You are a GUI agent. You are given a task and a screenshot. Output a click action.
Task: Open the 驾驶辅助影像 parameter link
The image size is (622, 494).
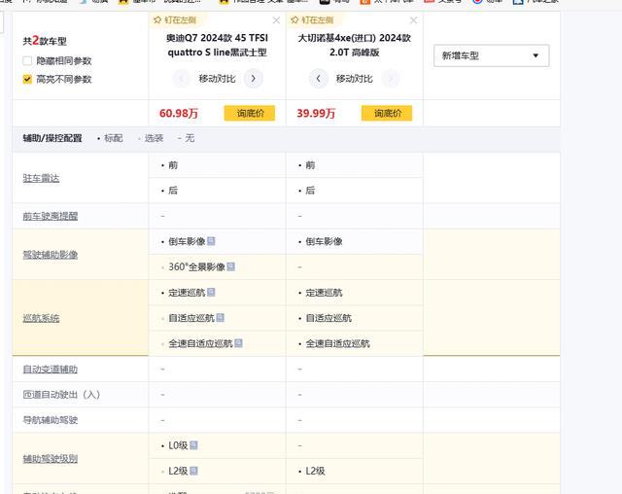50,255
